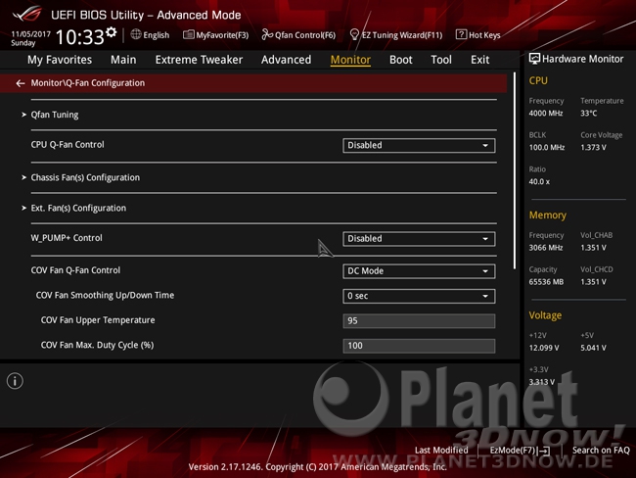Click +12V 12.099 V reading
Screen dimensions: 636x478
pos(544,348)
